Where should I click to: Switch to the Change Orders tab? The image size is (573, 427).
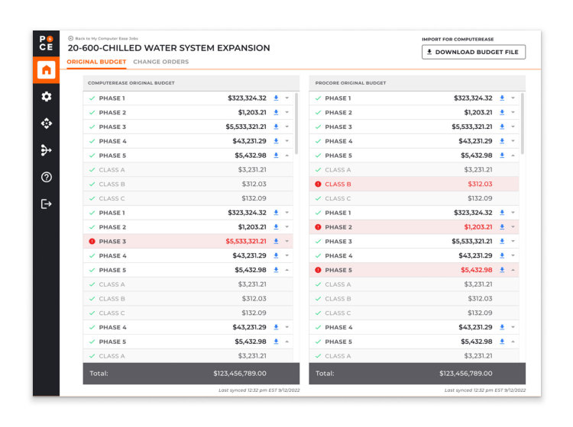click(160, 62)
